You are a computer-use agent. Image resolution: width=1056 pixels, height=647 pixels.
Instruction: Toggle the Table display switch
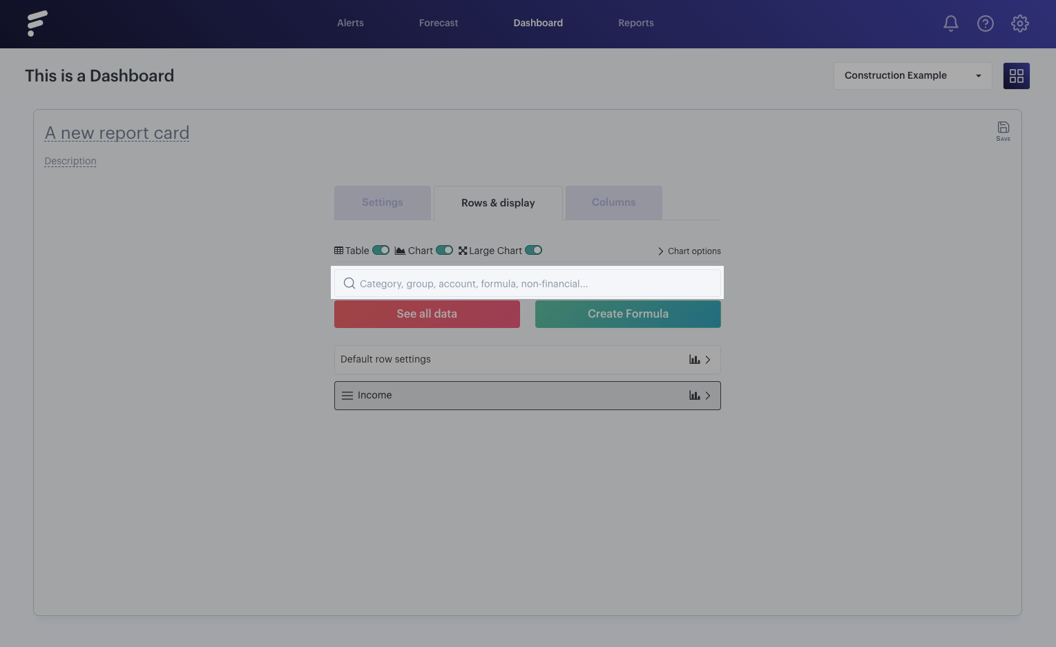point(381,250)
